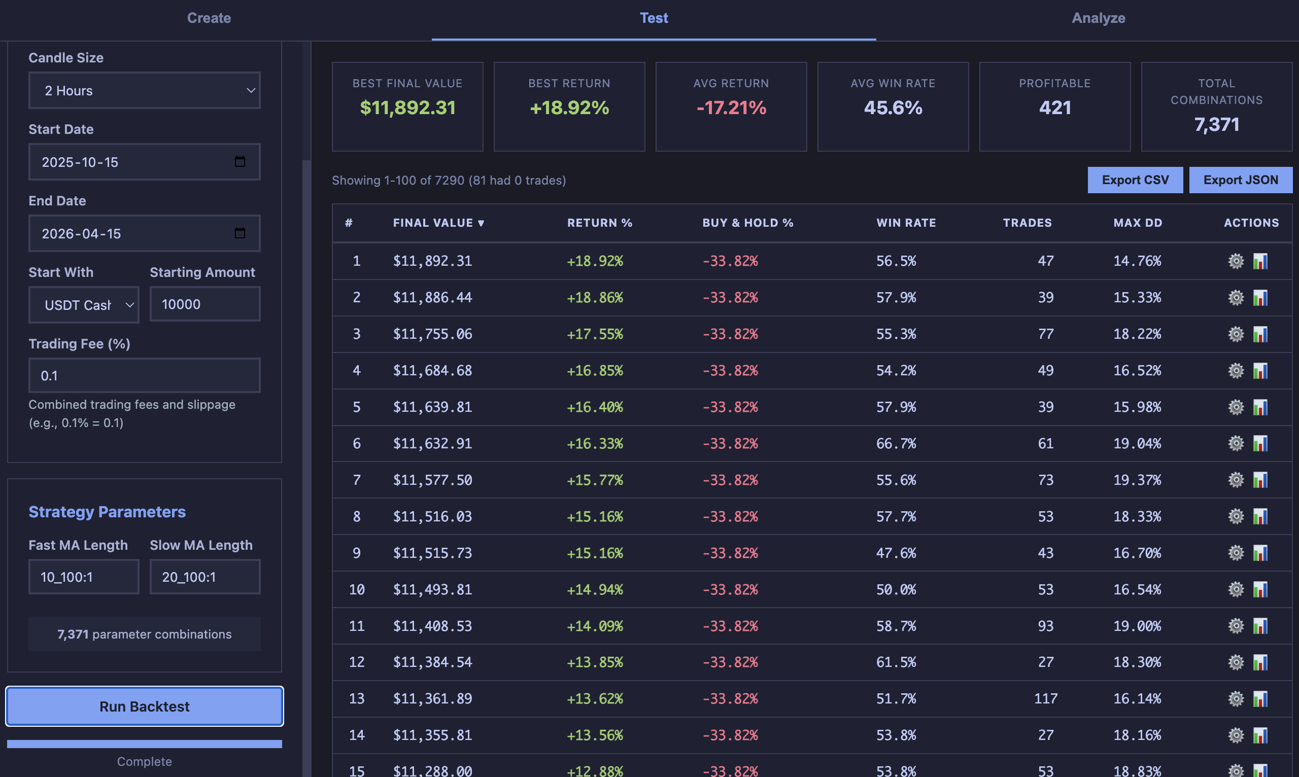This screenshot has width=1299, height=777.
Task: Open the Start With currency dropdown
Action: (83, 304)
